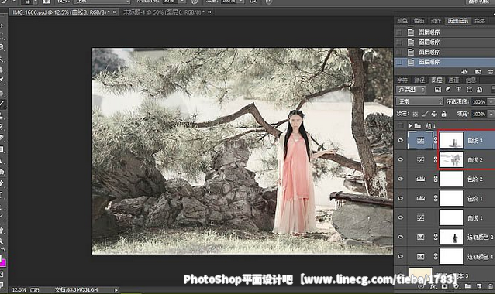Screen dimensions: 500x294
Task: Click opacity 100% value field
Action: point(478,102)
